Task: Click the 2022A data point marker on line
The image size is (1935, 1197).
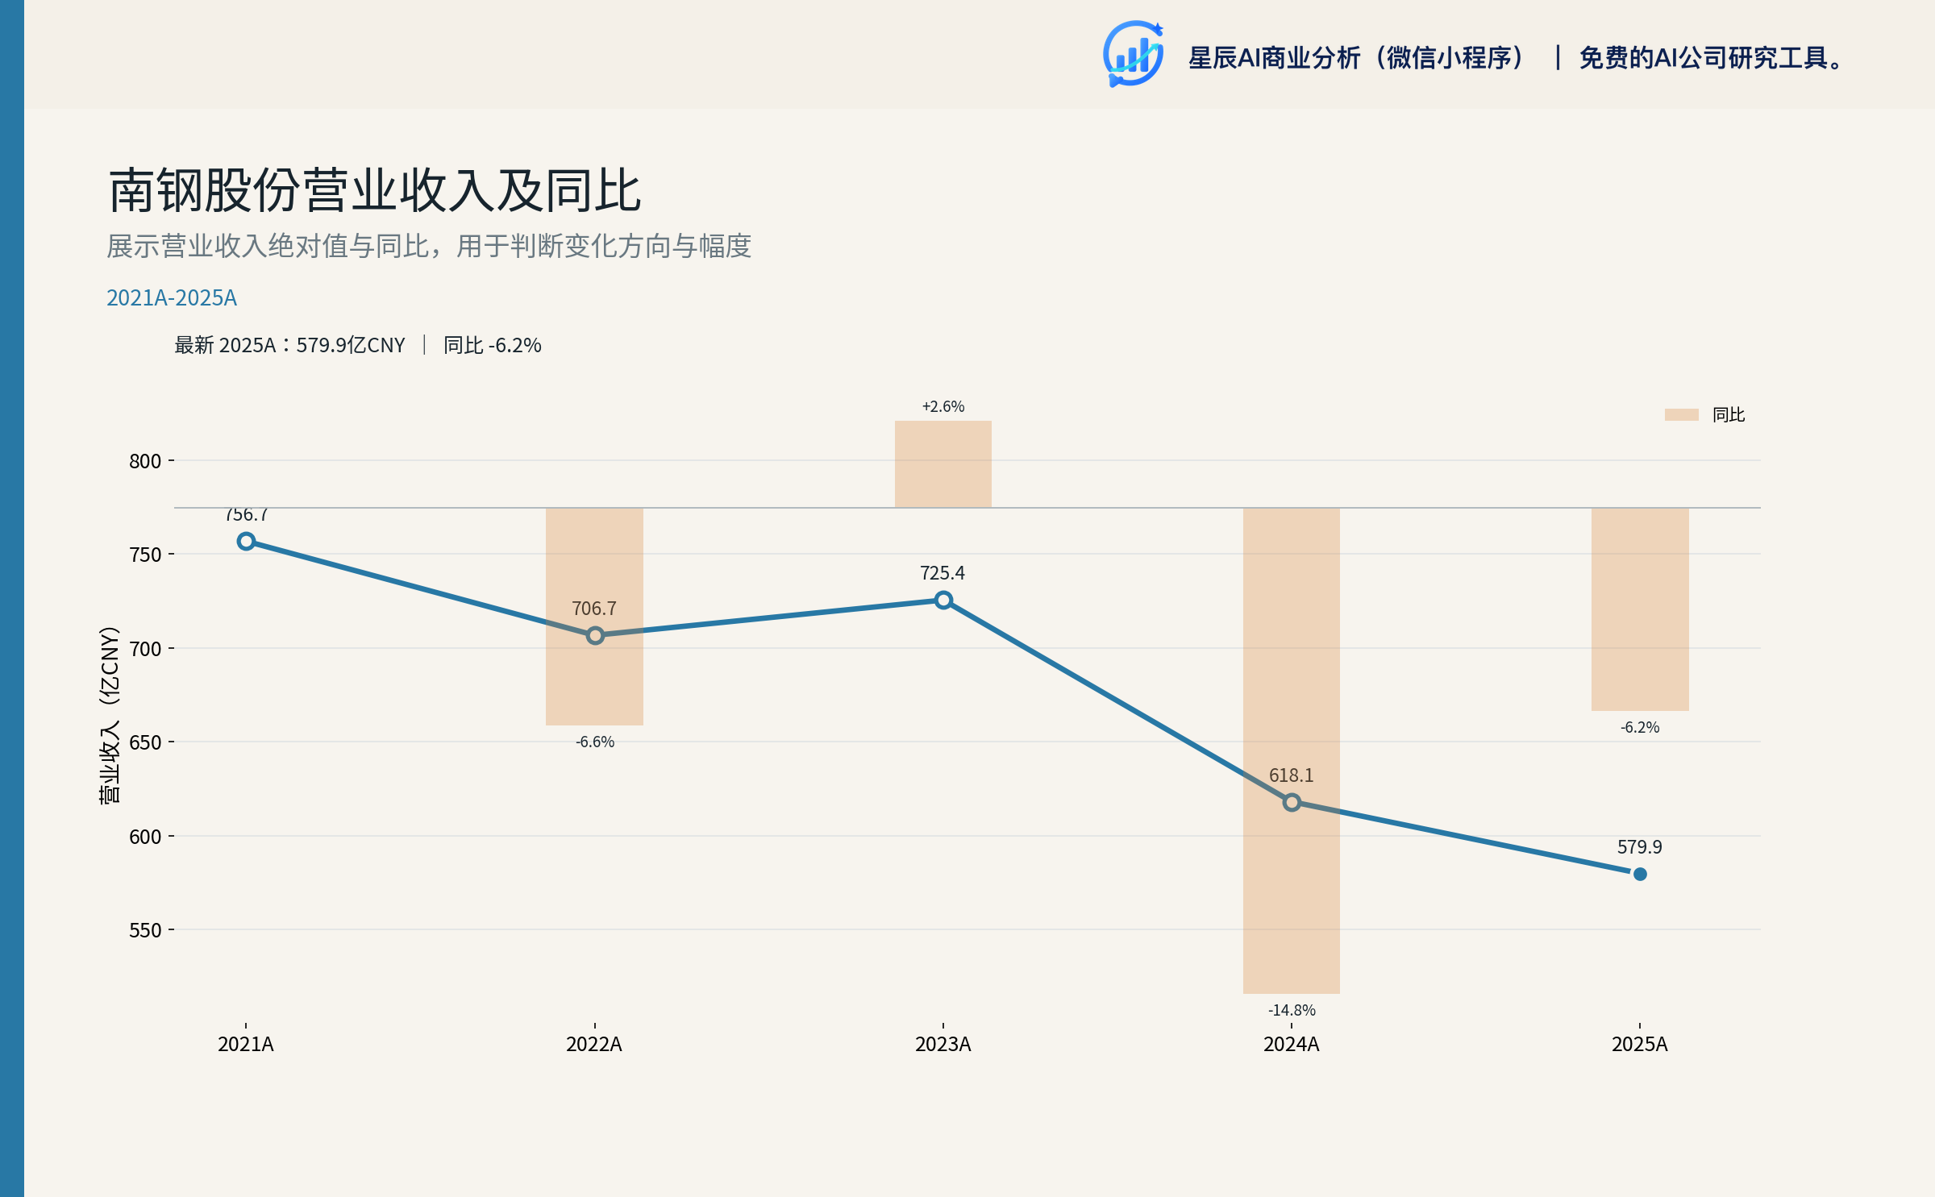Action: point(595,636)
